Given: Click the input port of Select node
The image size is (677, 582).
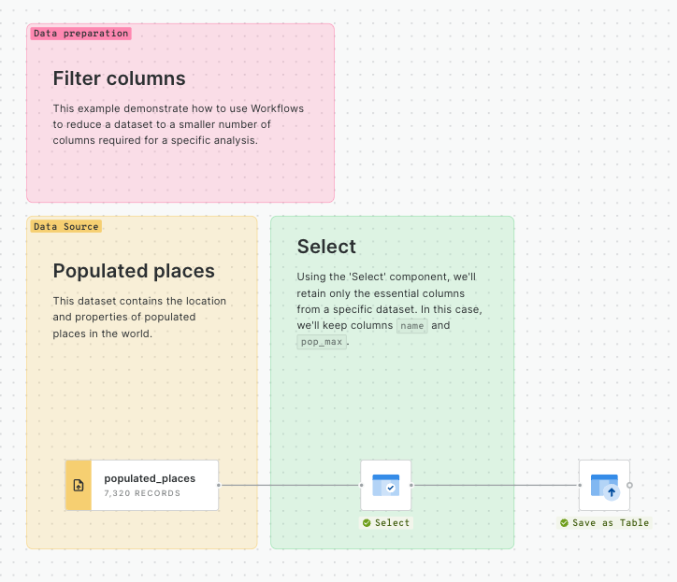Looking at the screenshot, I should point(361,485).
